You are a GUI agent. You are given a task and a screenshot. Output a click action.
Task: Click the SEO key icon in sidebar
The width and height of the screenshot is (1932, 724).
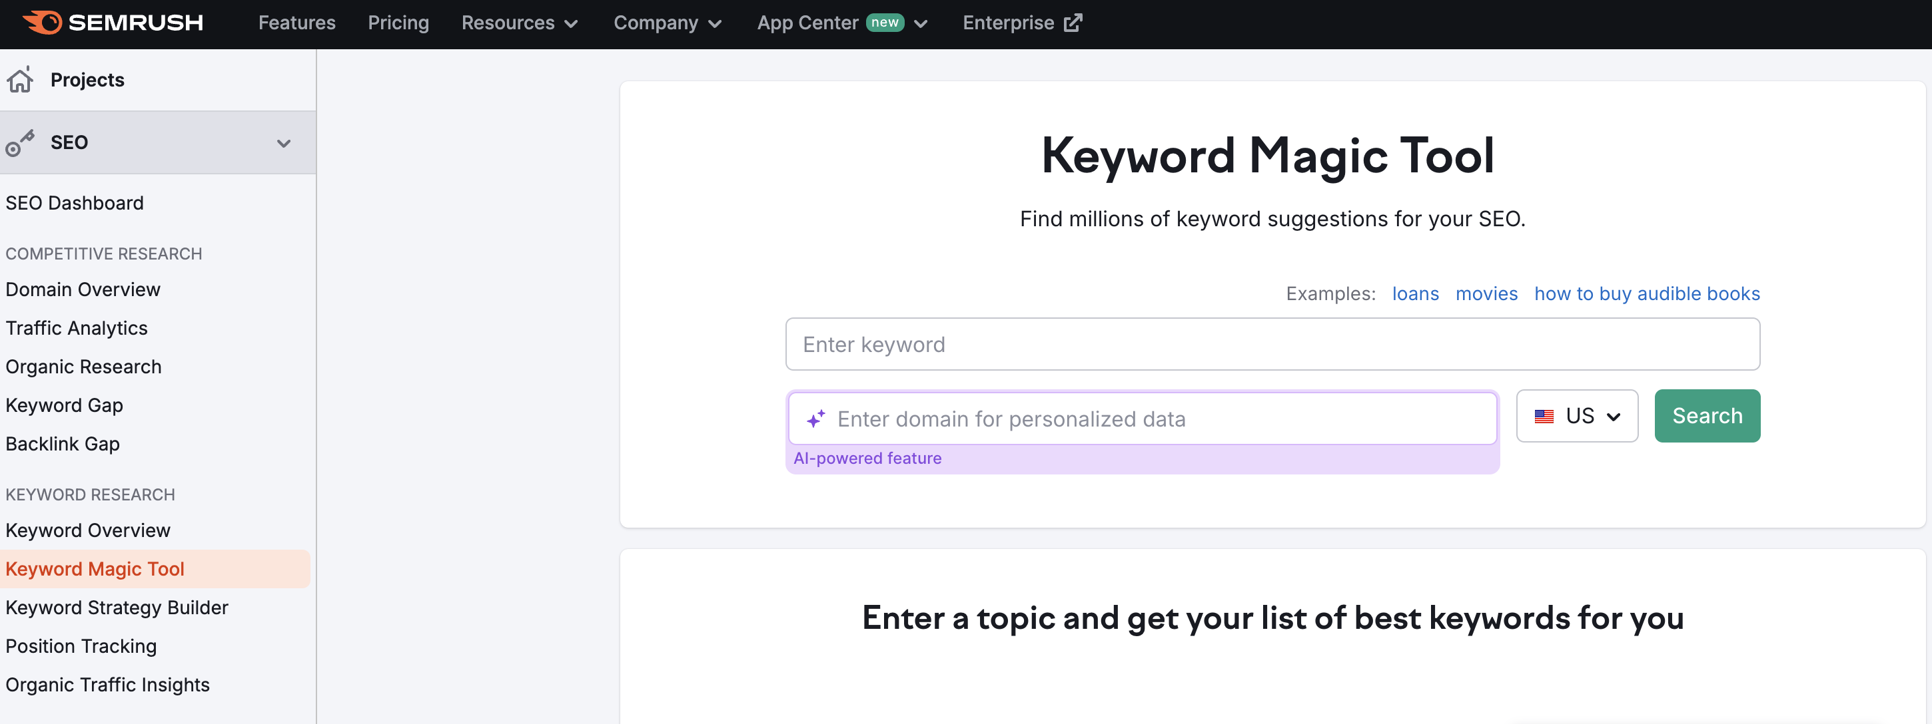(x=20, y=142)
